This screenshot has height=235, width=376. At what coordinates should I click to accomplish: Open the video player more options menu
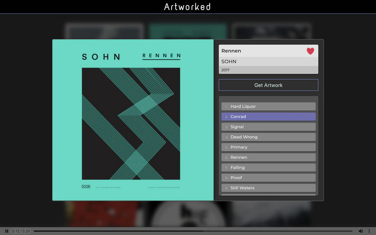tap(369, 231)
